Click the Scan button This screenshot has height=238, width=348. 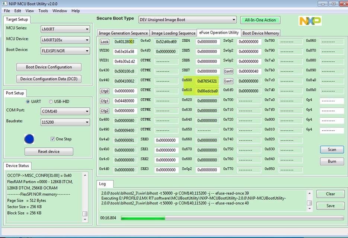coord(331,149)
